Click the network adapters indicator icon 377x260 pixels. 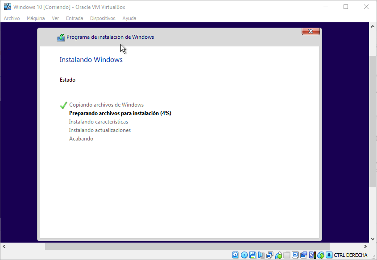pos(270,255)
